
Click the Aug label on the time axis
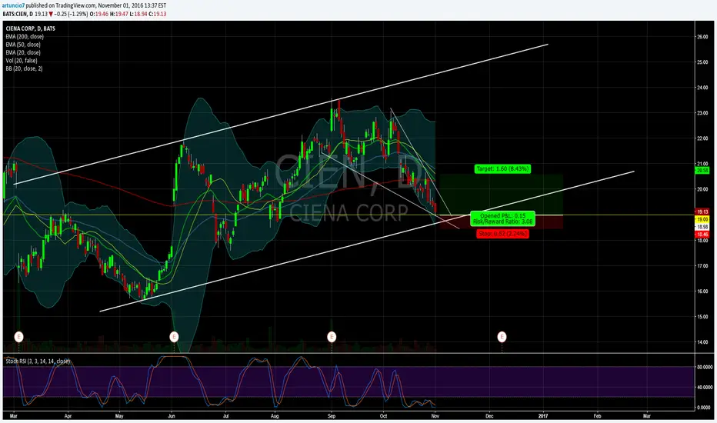click(x=275, y=416)
